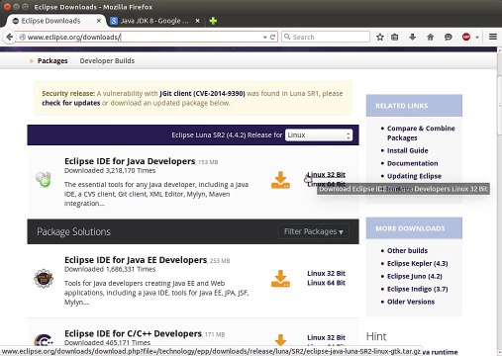Click the JGit client CVE-2014-9390 link
The image size is (502, 356).
click(x=202, y=93)
